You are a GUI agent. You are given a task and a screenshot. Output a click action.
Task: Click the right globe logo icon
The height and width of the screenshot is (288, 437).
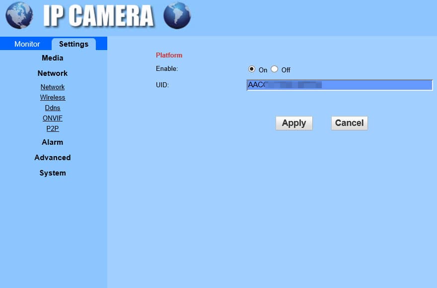pyautogui.click(x=177, y=15)
